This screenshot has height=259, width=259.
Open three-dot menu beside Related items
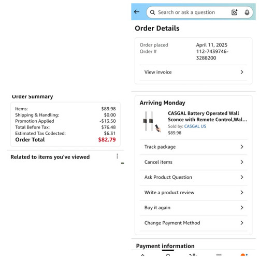pos(117,156)
